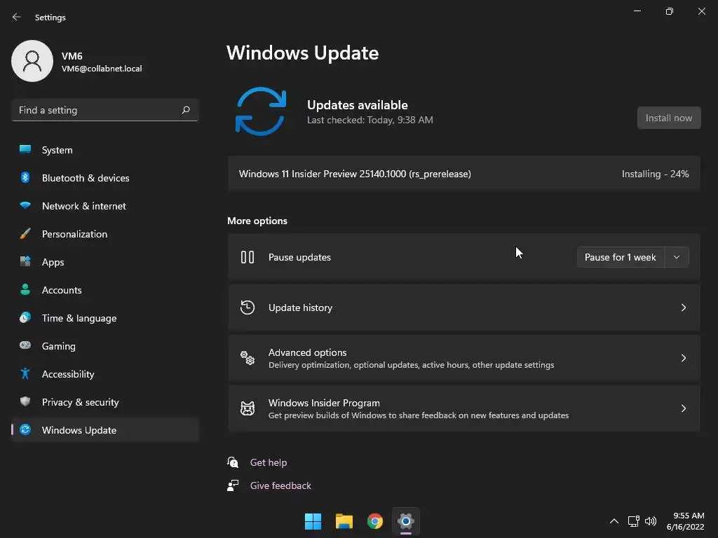Click Pause for 1 week button

[x=621, y=257]
